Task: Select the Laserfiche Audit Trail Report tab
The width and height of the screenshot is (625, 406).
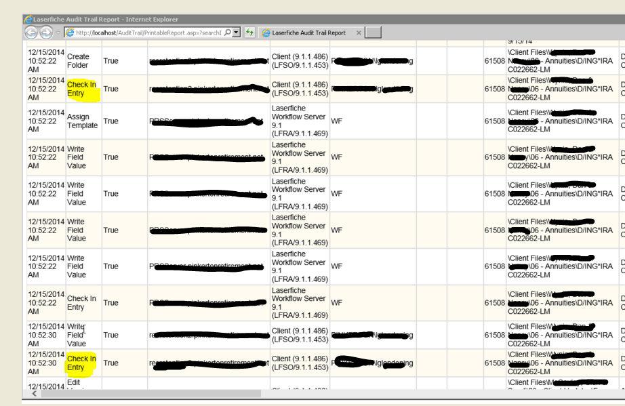Action: 309,33
